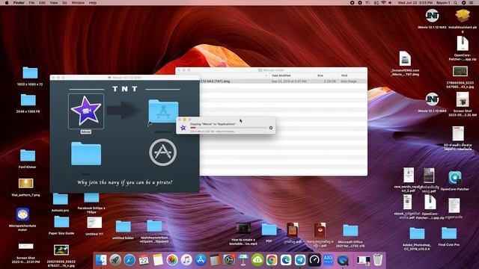
Task: Open the Go menu
Action: [x=64, y=3]
